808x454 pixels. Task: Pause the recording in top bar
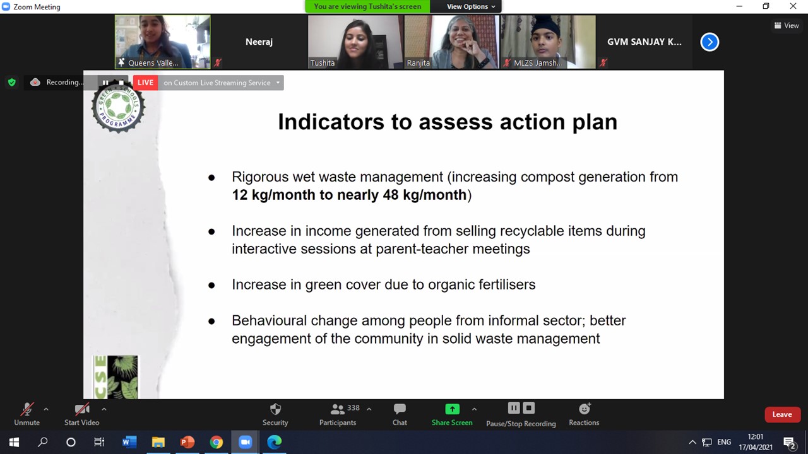point(105,83)
